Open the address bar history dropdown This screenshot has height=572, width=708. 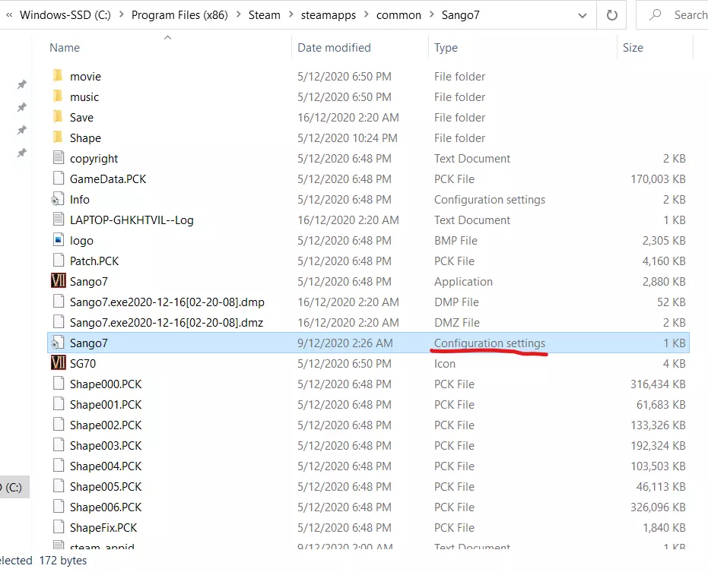583,16
